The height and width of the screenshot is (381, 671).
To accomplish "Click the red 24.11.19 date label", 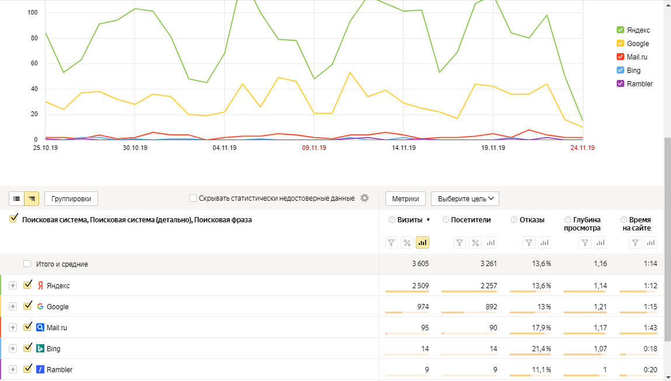I will (x=582, y=148).
